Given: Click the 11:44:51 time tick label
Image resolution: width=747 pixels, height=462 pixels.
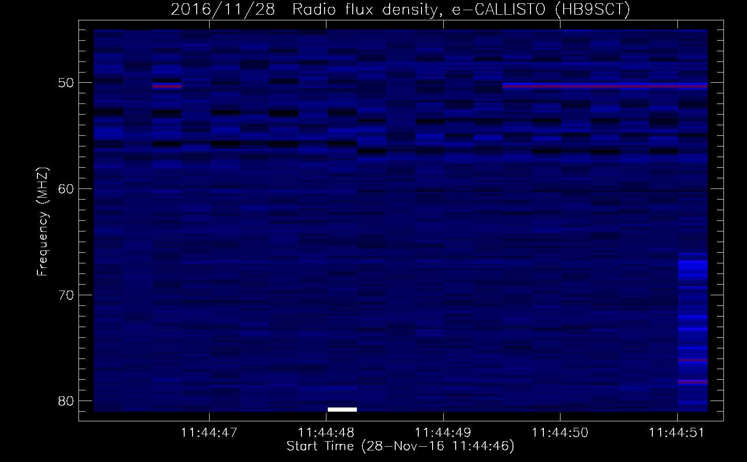Looking at the screenshot, I should click(x=677, y=433).
